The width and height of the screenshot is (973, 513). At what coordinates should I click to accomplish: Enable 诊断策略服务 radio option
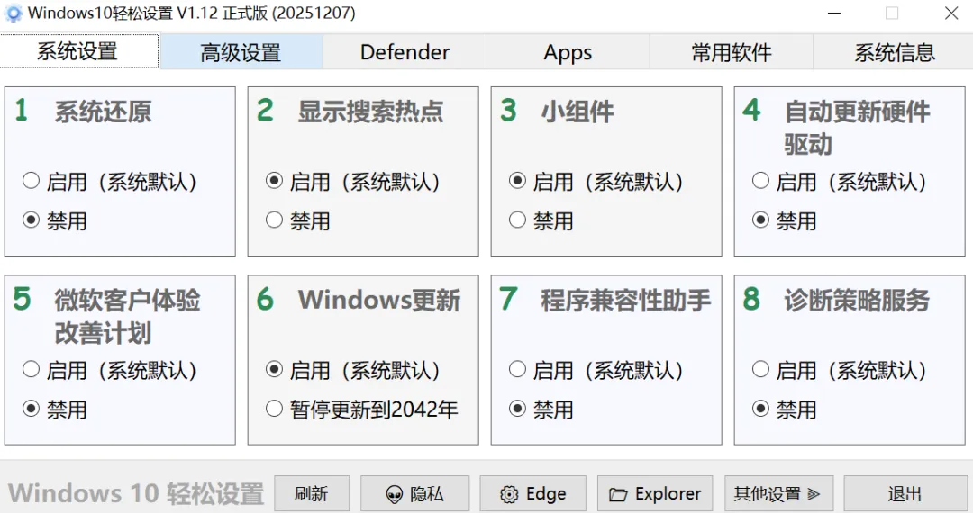(761, 370)
